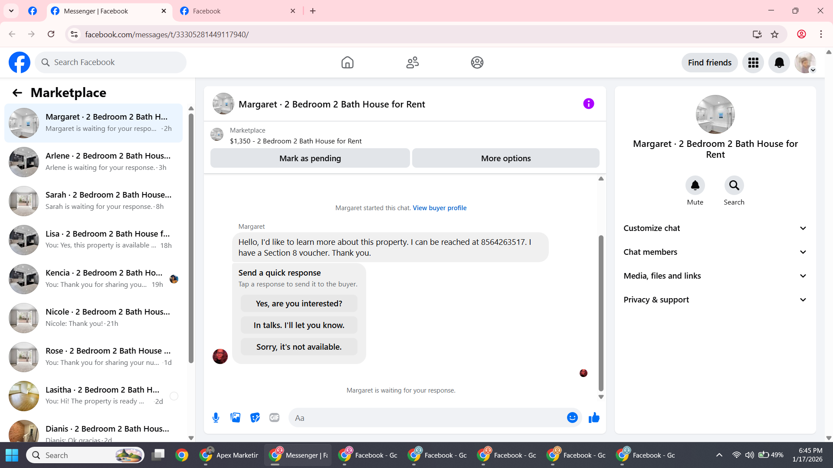
Task: Expand the Chat members section
Action: click(715, 252)
